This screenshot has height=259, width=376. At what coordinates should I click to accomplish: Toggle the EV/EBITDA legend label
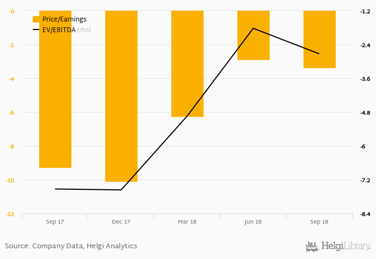click(x=59, y=29)
